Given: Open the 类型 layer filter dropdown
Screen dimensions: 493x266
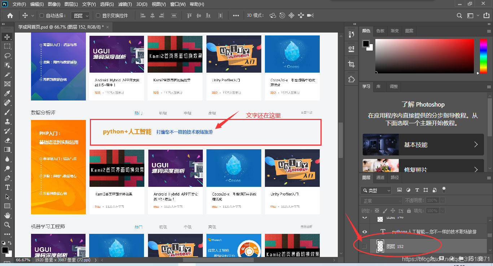Looking at the screenshot, I should (376, 190).
